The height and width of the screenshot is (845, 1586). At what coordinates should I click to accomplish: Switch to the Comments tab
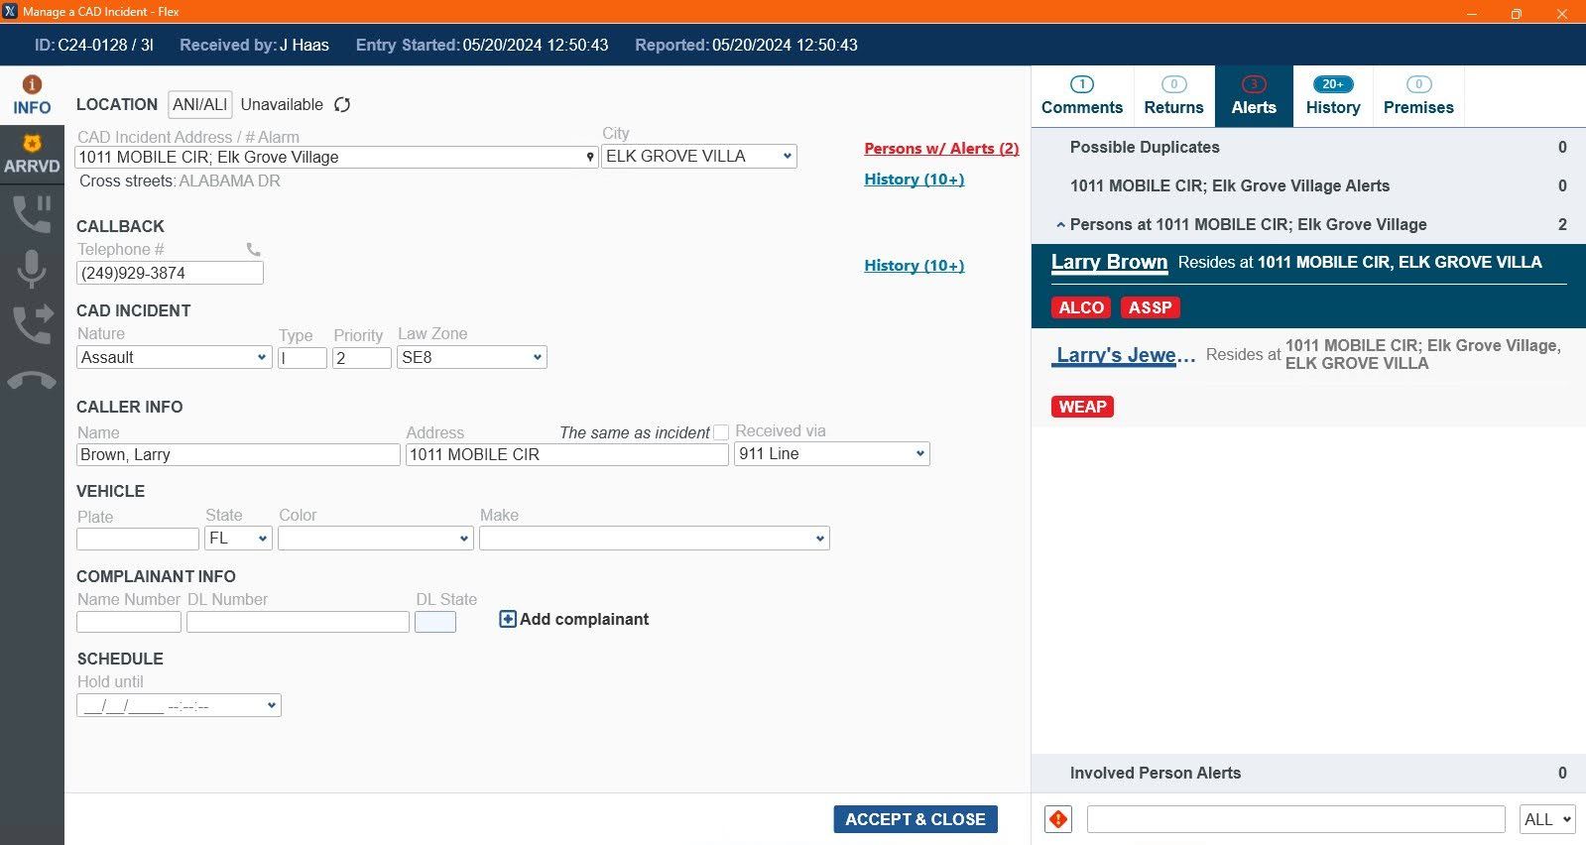1081,96
